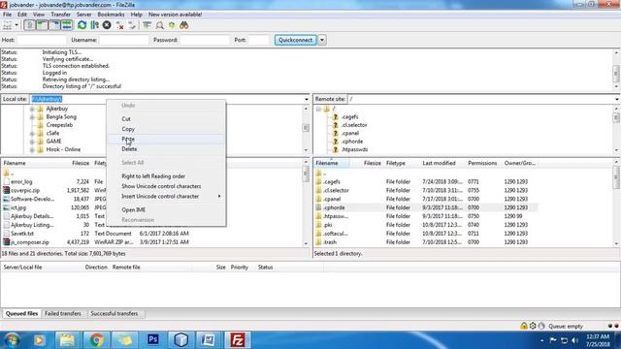Open Photoshop from the taskbar
This screenshot has width=621, height=349.
coord(153,339)
